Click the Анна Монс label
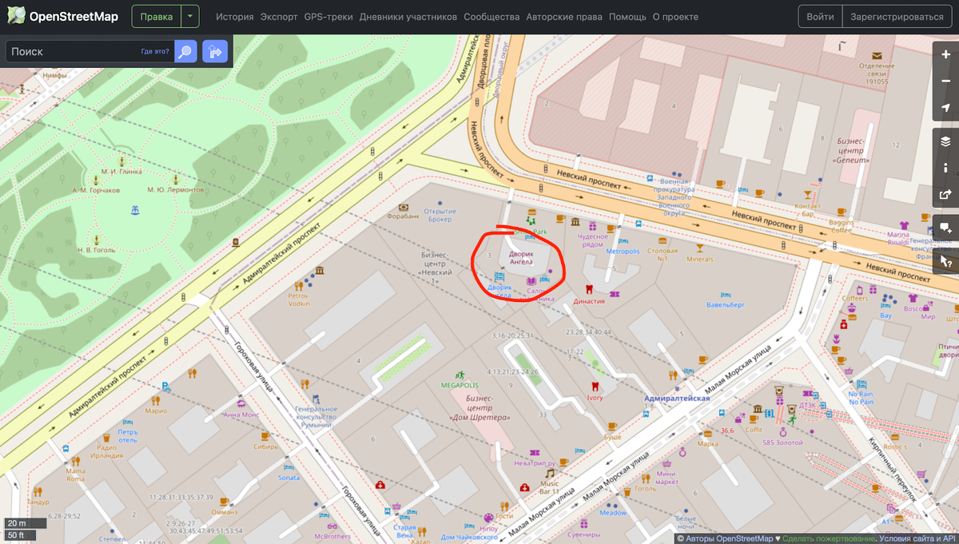 [241, 415]
